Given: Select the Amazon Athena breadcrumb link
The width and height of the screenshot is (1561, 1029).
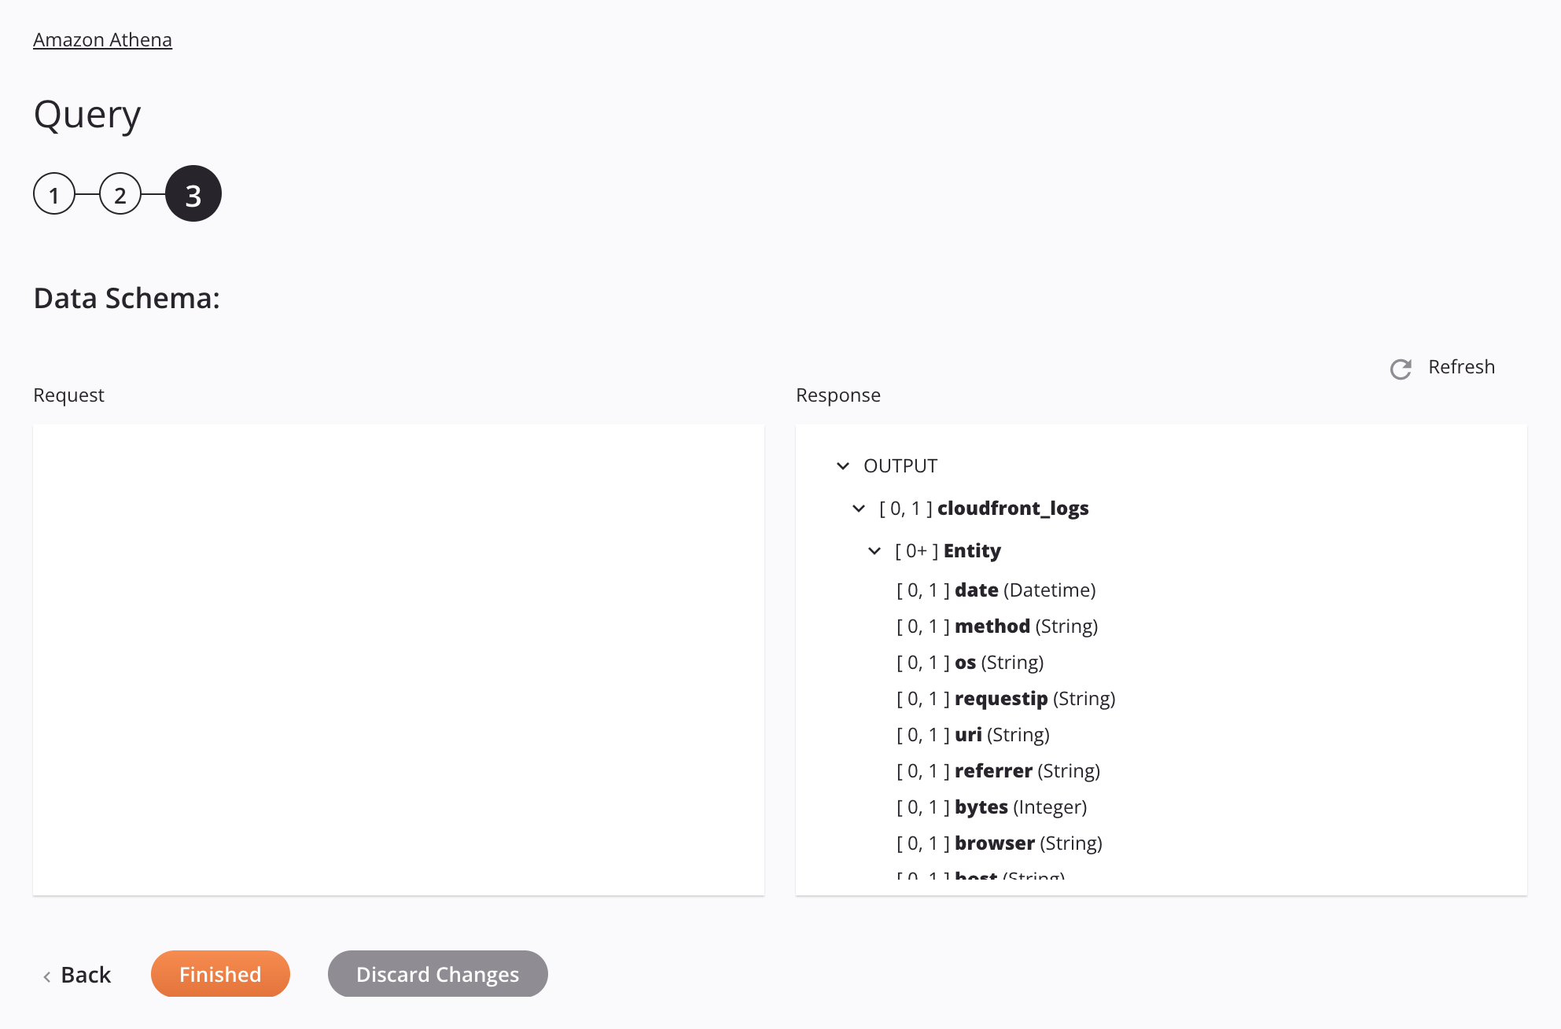Looking at the screenshot, I should point(102,38).
